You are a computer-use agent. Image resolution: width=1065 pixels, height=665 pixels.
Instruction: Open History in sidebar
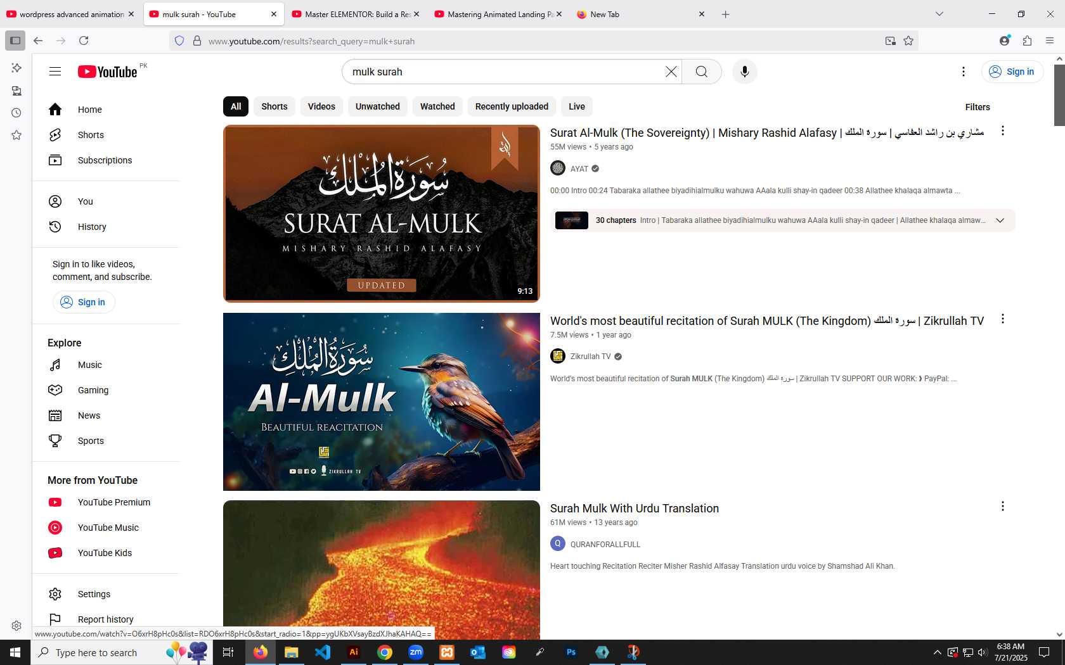click(x=106, y=227)
